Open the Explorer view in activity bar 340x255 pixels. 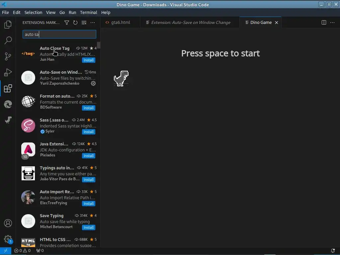[8, 25]
